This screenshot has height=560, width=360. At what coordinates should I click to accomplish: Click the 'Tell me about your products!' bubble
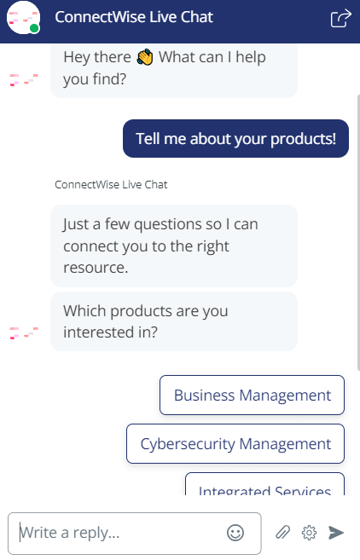click(235, 139)
